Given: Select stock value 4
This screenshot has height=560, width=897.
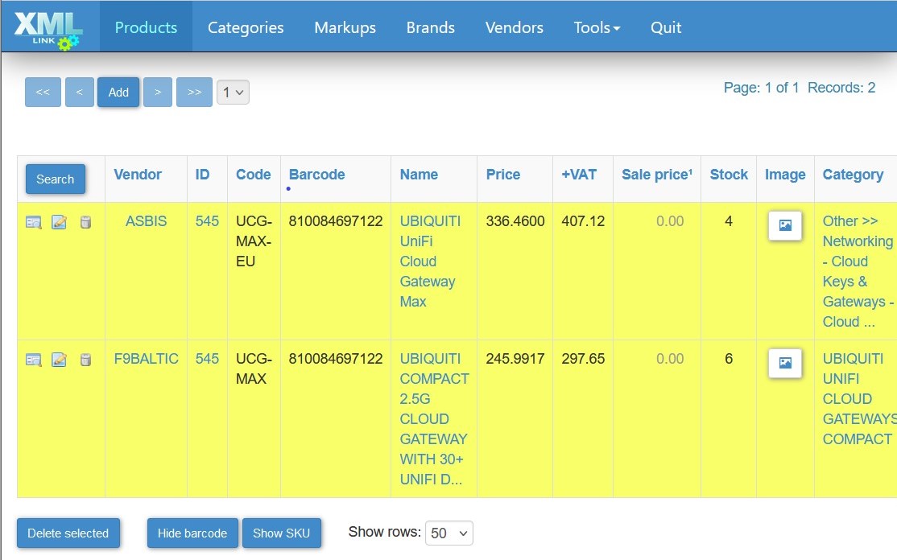Looking at the screenshot, I should (728, 221).
